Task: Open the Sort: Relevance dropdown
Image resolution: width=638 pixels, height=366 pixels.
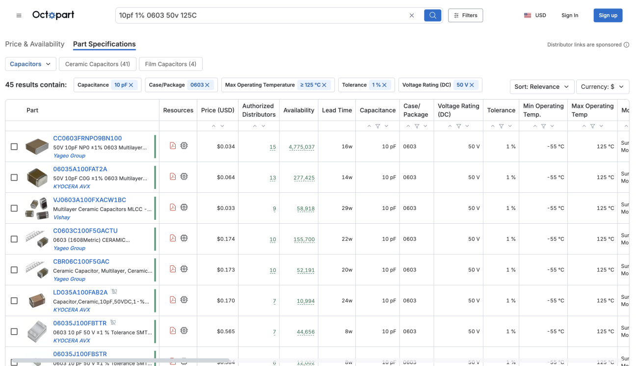Action: click(542, 87)
